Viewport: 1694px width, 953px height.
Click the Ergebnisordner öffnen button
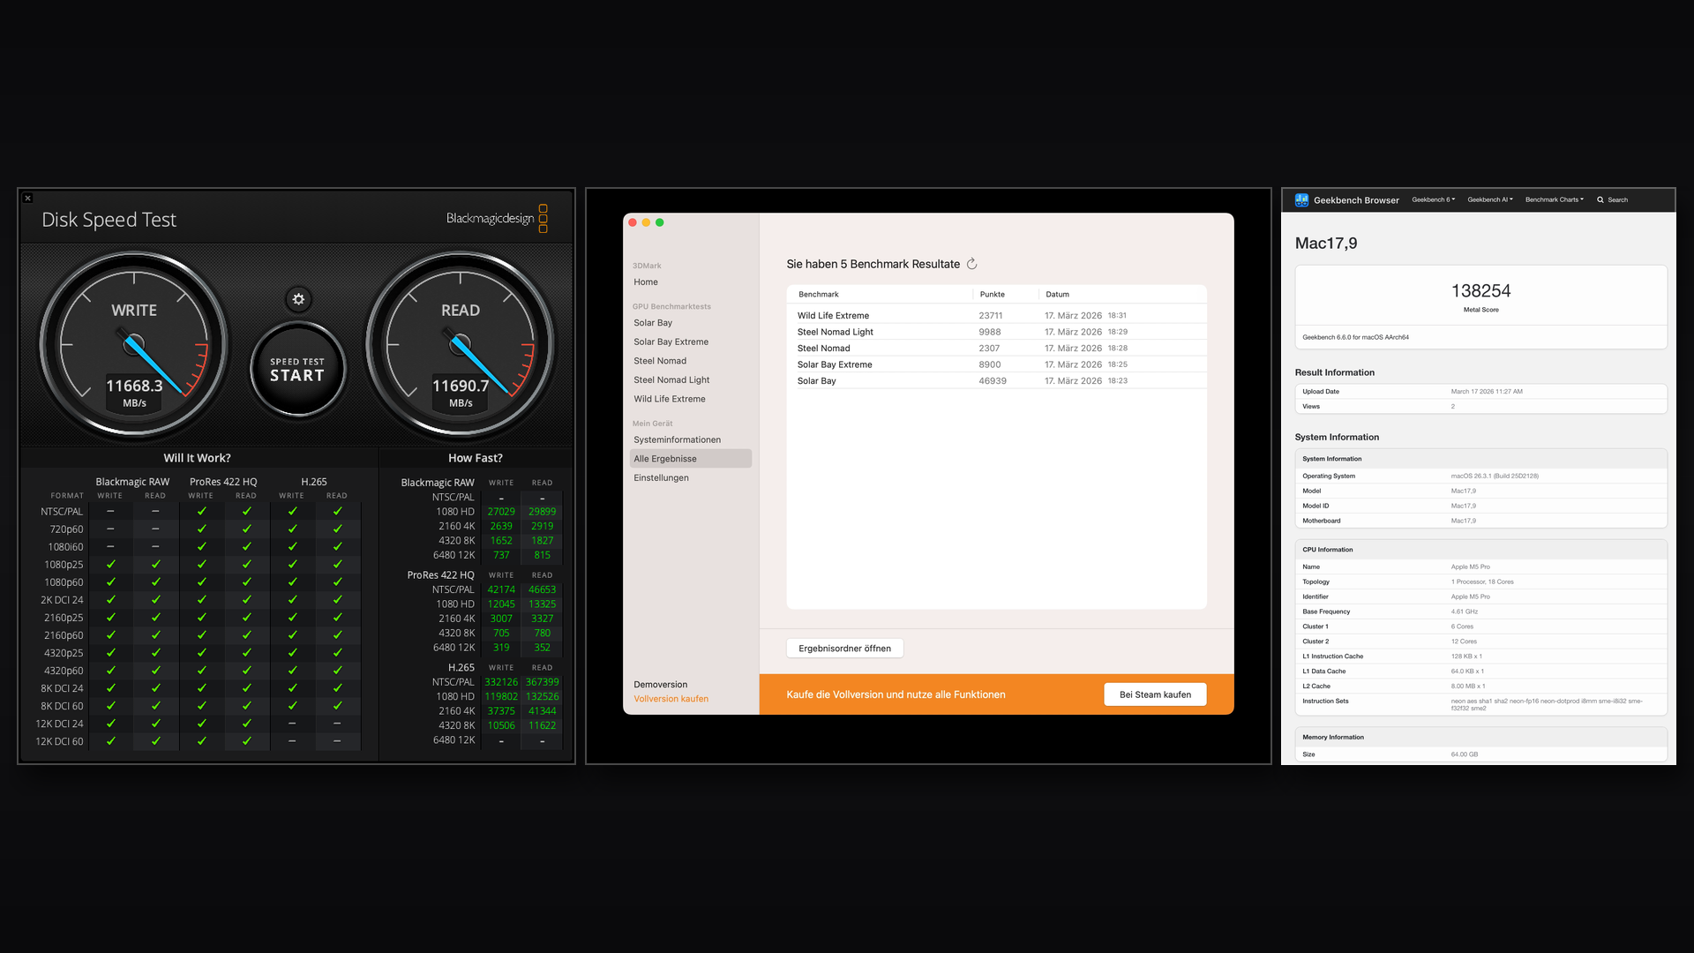pos(844,649)
